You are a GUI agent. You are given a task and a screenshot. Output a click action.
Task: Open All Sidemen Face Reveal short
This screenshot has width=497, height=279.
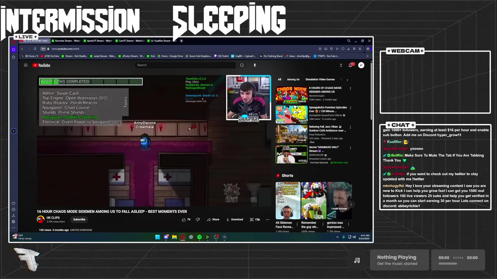pyautogui.click(x=288, y=201)
